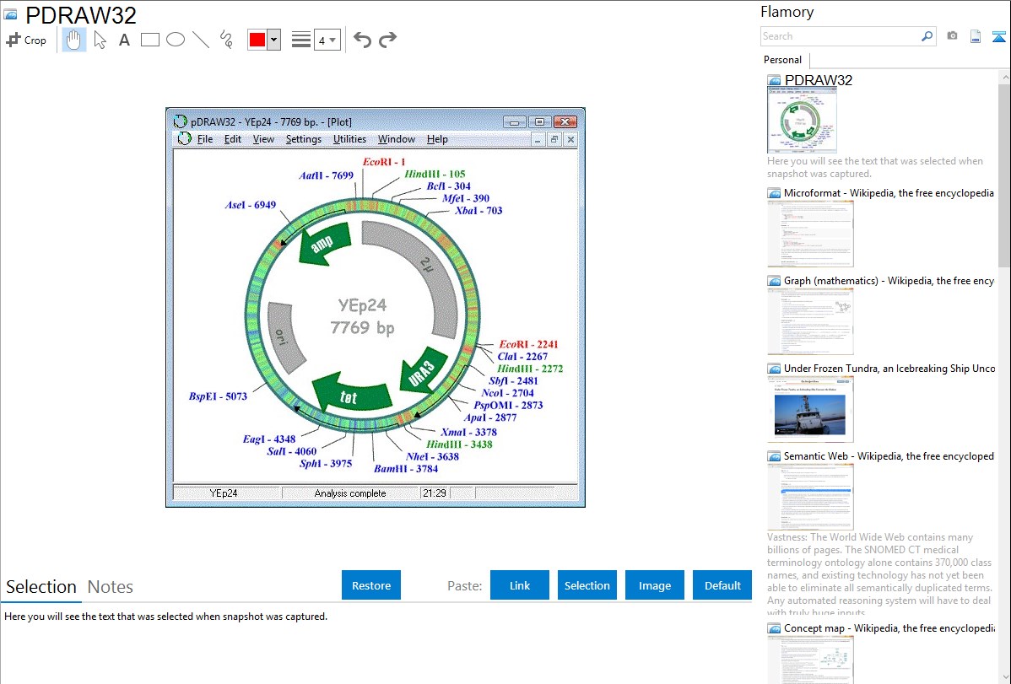Click the "BspEI - 5073" site label

tap(218, 396)
